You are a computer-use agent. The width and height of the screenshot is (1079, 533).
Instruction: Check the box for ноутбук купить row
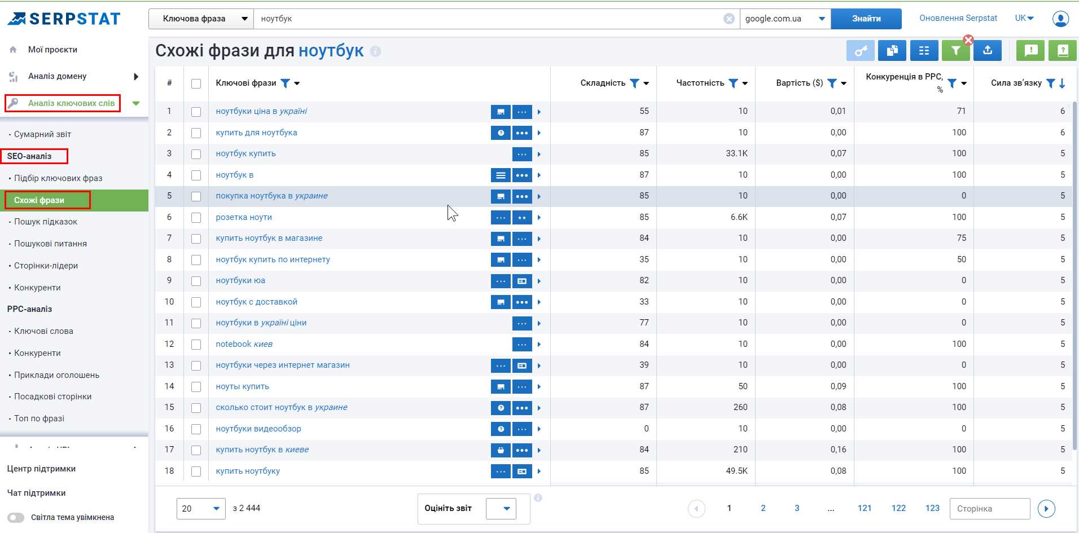coord(196,154)
